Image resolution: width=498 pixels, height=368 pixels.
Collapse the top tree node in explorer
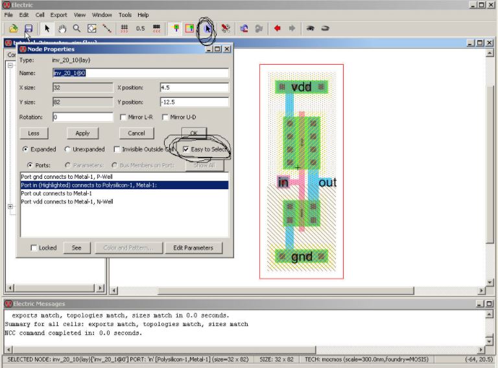(x=10, y=65)
